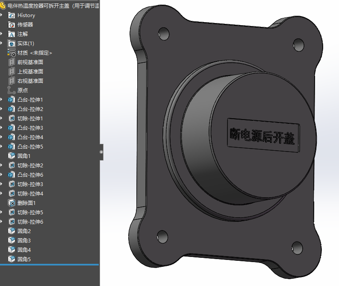Click the feature tree rollback bar
This screenshot has width=339, height=286.
(x=49, y=264)
